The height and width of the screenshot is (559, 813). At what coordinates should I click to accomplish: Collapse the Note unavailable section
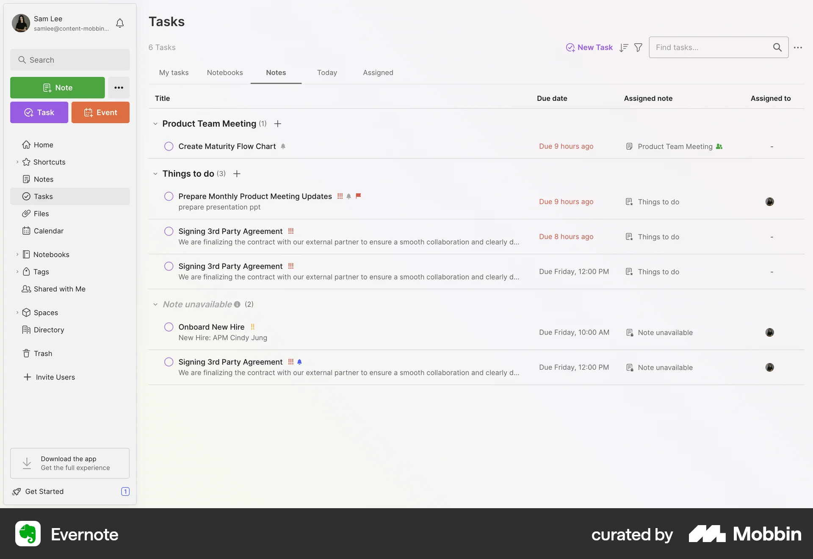[155, 304]
